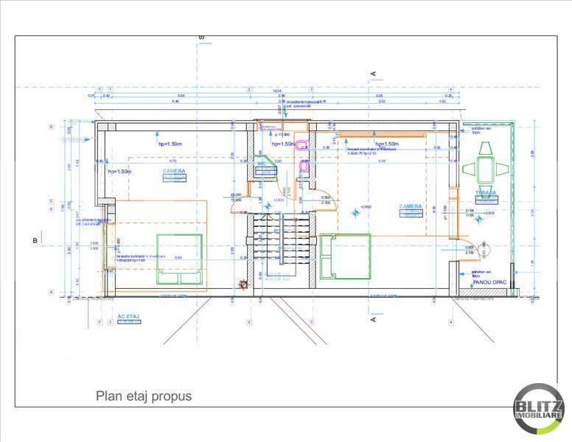Image resolution: width=572 pixels, height=442 pixels.
Task: Click the red crossed square marker
Action: click(x=243, y=284)
